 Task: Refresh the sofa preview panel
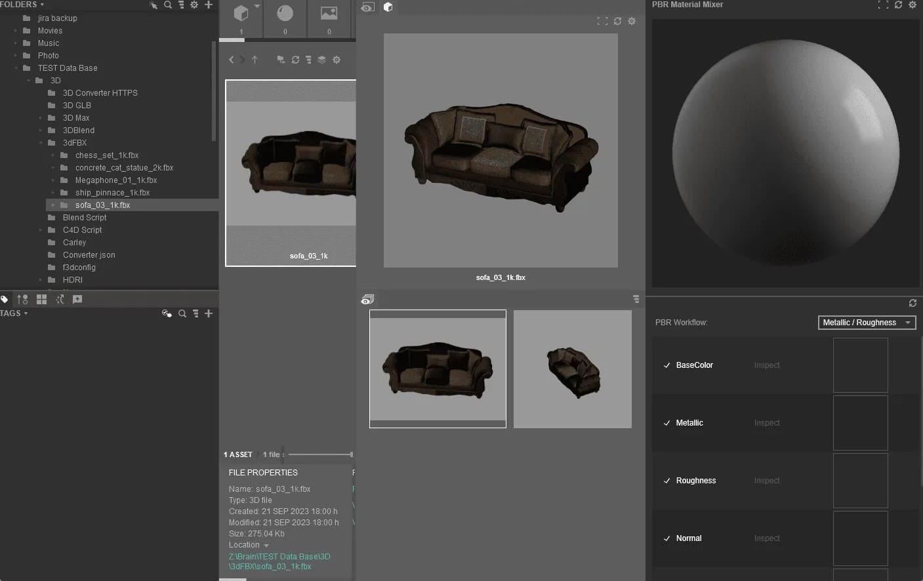coord(617,21)
